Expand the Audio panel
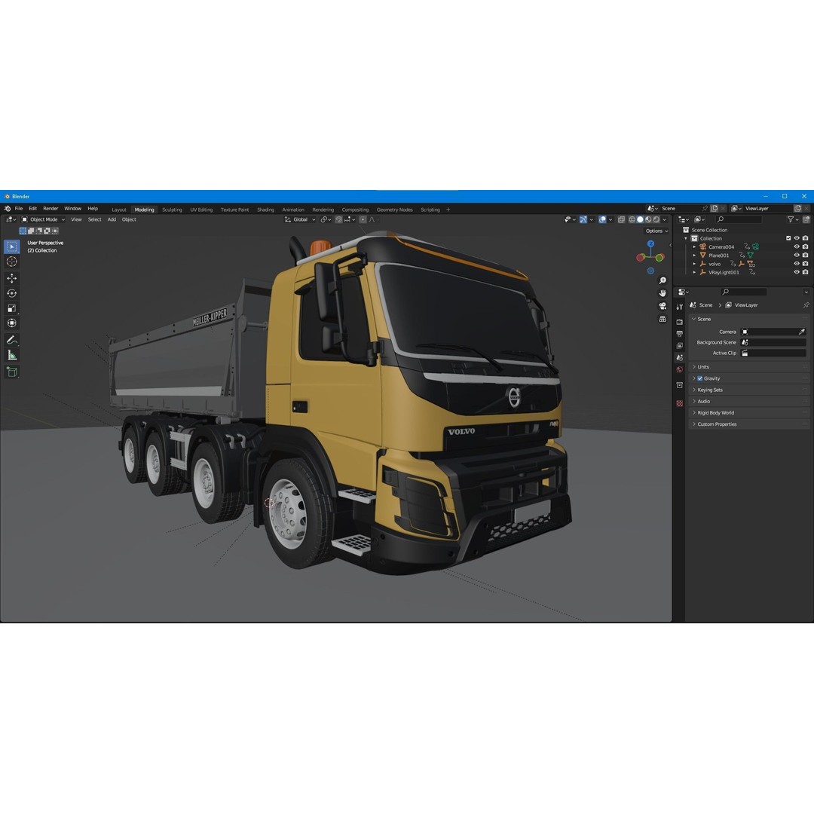Screen dimensions: 814x814 click(749, 401)
